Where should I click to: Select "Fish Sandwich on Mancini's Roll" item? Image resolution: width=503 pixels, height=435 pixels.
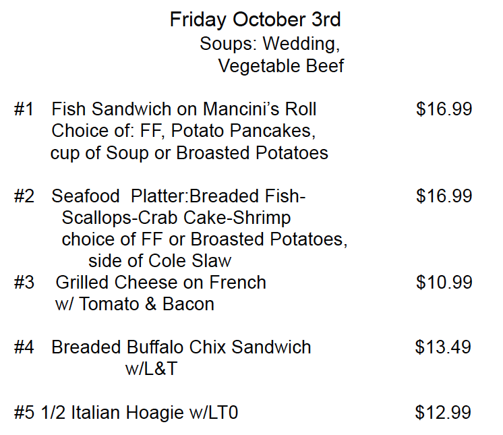click(183, 109)
